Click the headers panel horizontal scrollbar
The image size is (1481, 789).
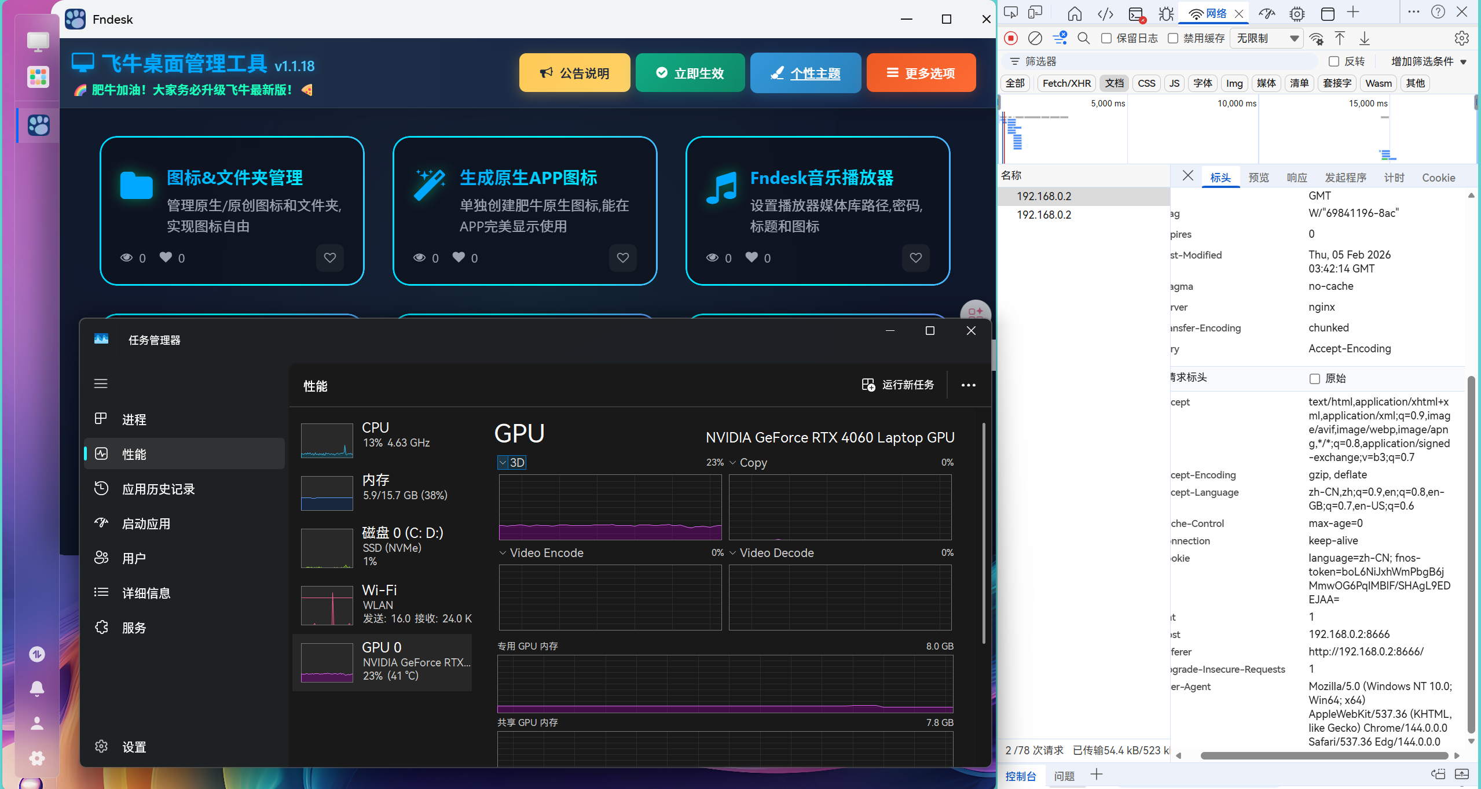[x=1324, y=755]
